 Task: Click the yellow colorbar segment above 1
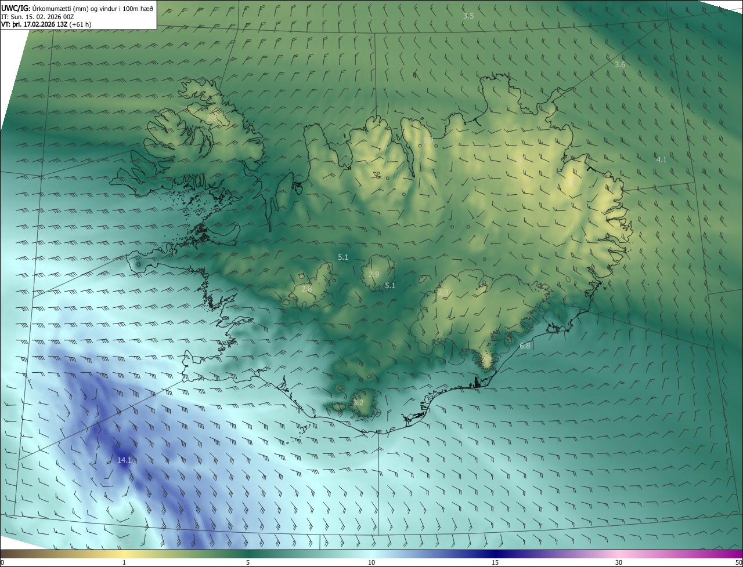[x=124, y=554]
